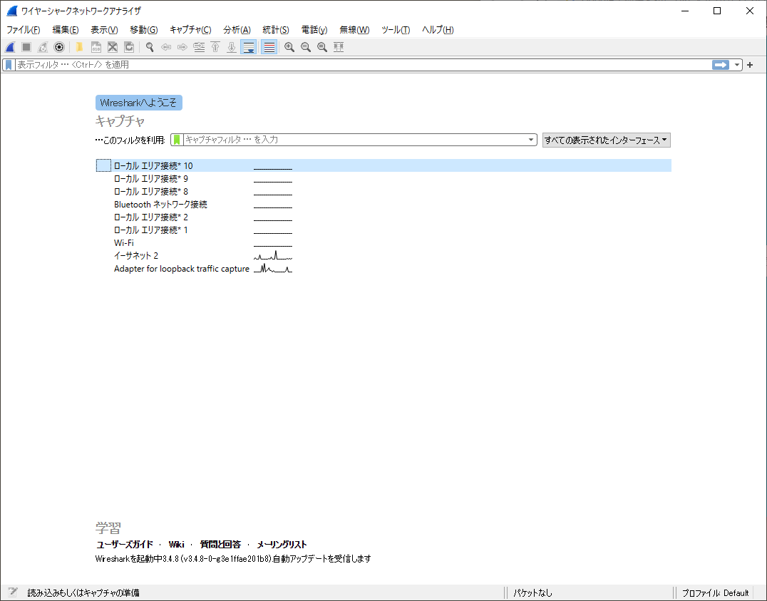767x601 pixels.
Task: Select ローカル エリア接続* 8 interface
Action: coord(383,191)
